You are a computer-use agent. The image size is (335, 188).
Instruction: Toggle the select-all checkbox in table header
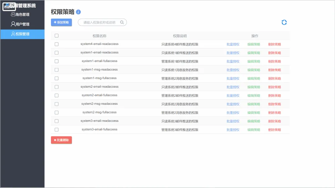tap(57, 36)
